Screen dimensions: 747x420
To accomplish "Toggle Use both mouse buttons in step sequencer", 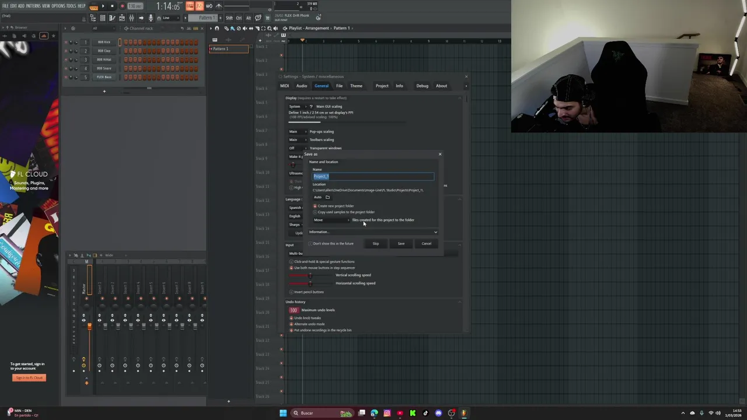I will pyautogui.click(x=322, y=268).
